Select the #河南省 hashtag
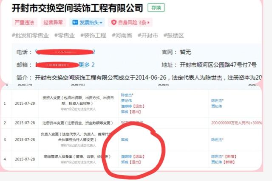The height and width of the screenshot is (181, 272). pos(122,36)
